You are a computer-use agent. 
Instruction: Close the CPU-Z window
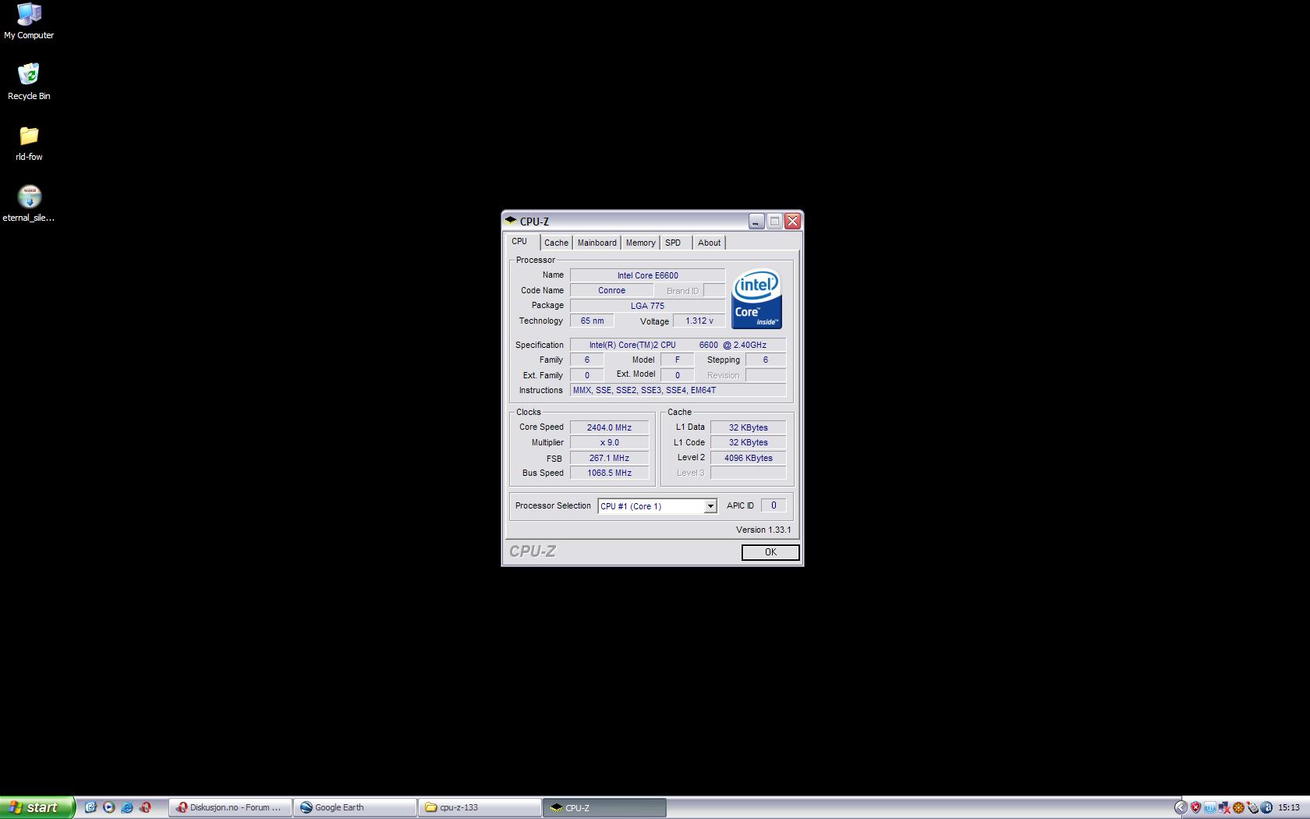[x=792, y=222]
